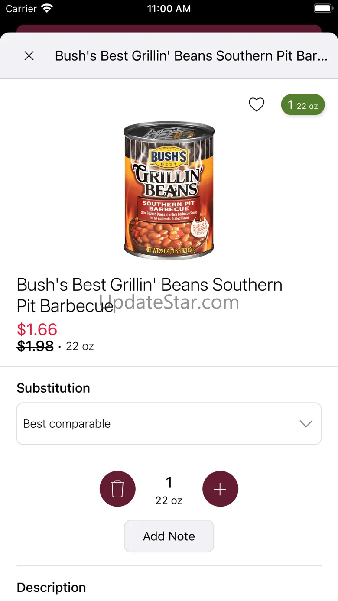Tap the Carrier label in status bar
This screenshot has width=338, height=601.
21,8
